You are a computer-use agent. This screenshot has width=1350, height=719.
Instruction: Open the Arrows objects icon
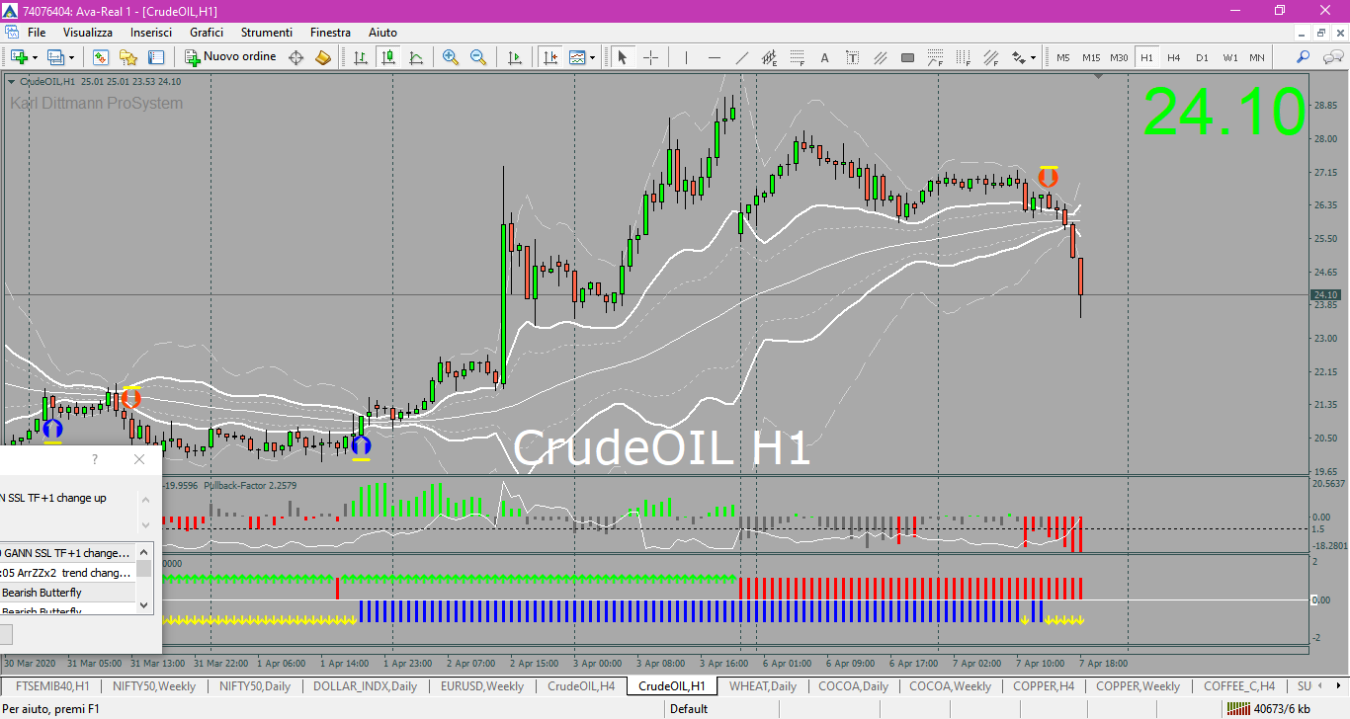click(1019, 57)
